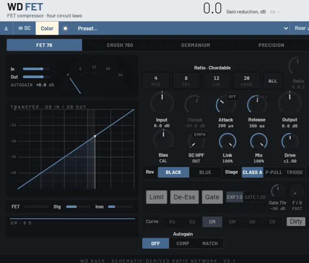This screenshot has height=263, width=309.
Task: Toggle the Attack OFF badge
Action: tap(232, 96)
